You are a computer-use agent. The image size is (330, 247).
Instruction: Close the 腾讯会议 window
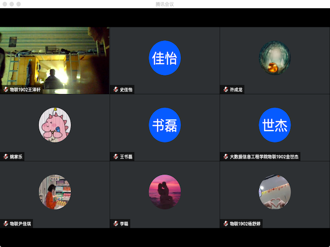[5, 4]
